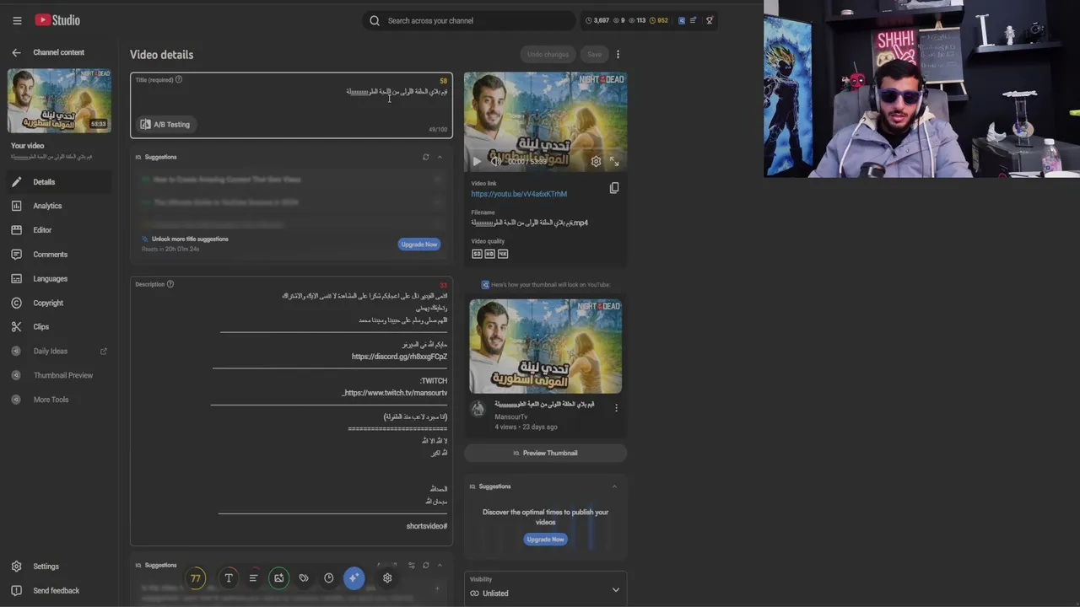1080x607 pixels.
Task: Click the search across your channel field
Action: (x=469, y=20)
